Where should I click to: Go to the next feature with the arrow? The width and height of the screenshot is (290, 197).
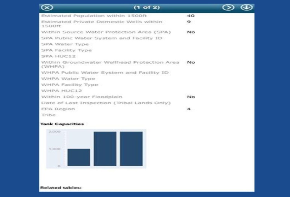coord(229,7)
